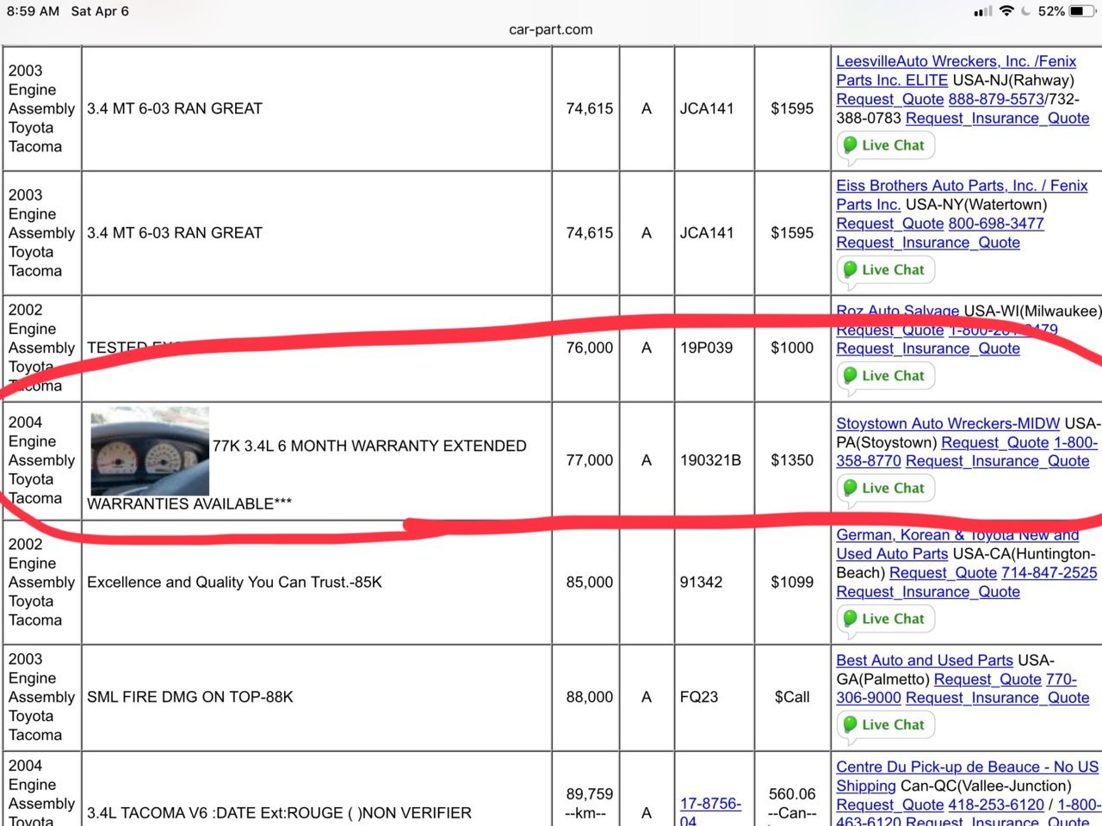Open Live Chat for Huntington Beach seller
This screenshot has height=826, width=1102.
(x=885, y=619)
